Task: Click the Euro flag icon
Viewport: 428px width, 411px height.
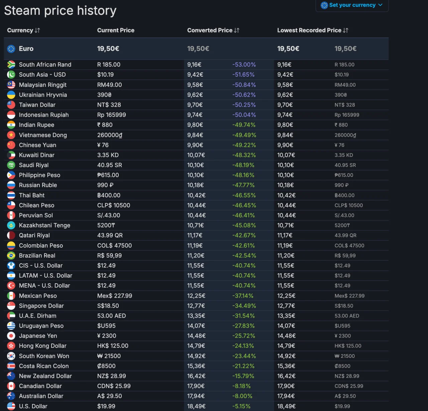Action: pyautogui.click(x=11, y=49)
